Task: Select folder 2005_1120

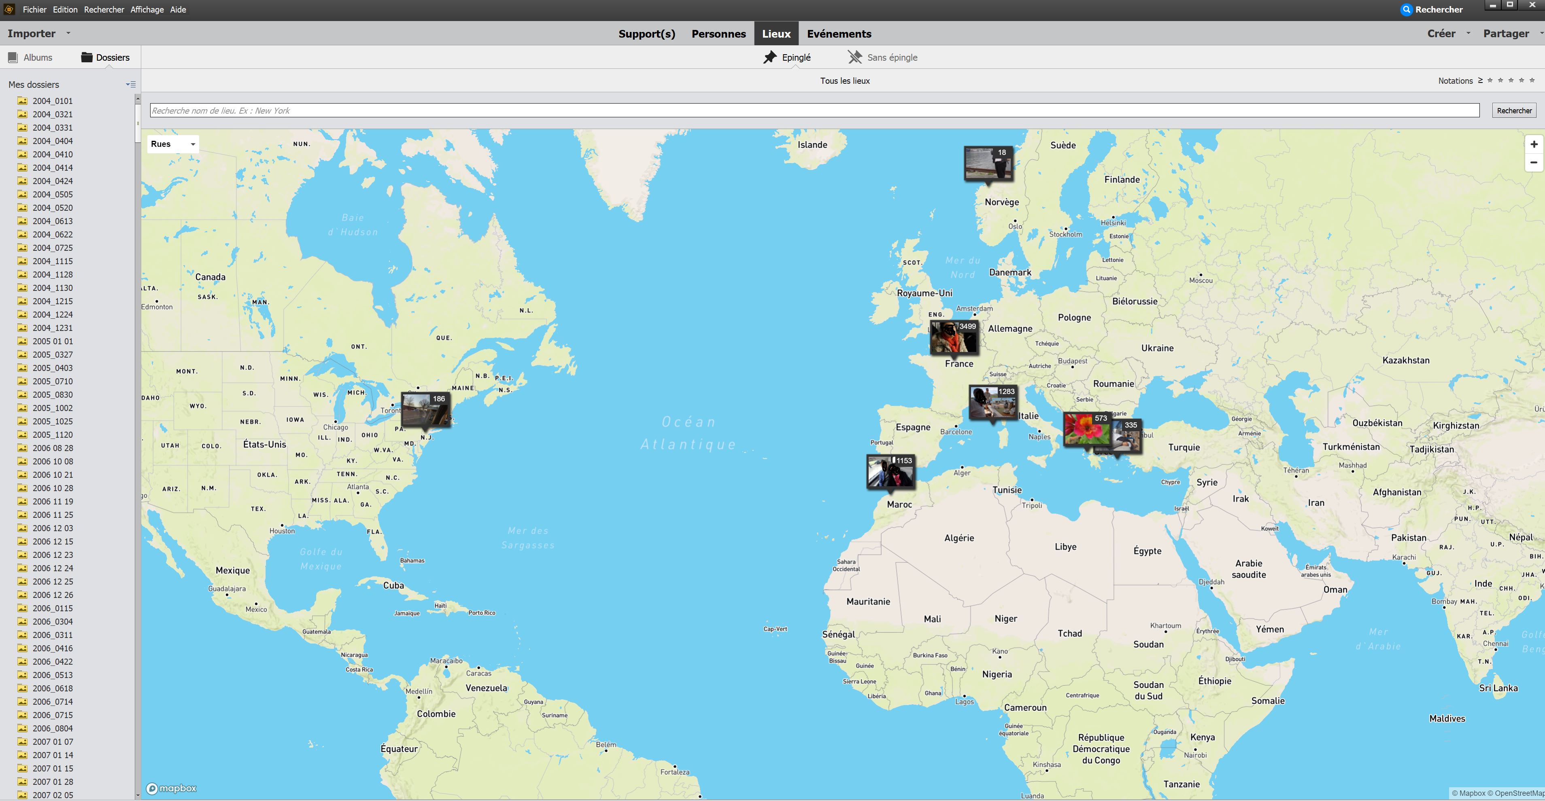Action: (x=52, y=434)
